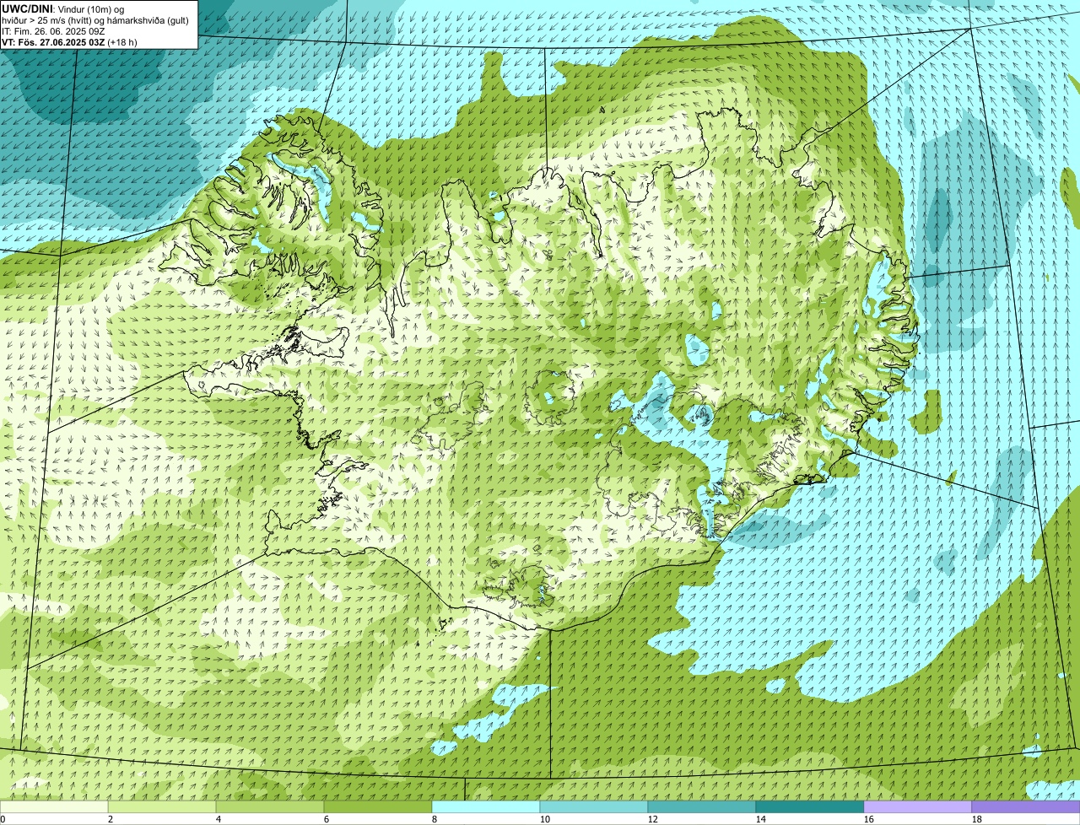This screenshot has width=1080, height=825.
Task: Click the purple swatch above 18 m/s
Action: coord(1026,806)
